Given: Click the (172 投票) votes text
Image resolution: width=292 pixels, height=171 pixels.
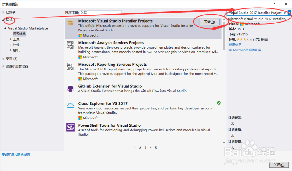Looking at the screenshot, I should (261, 39).
